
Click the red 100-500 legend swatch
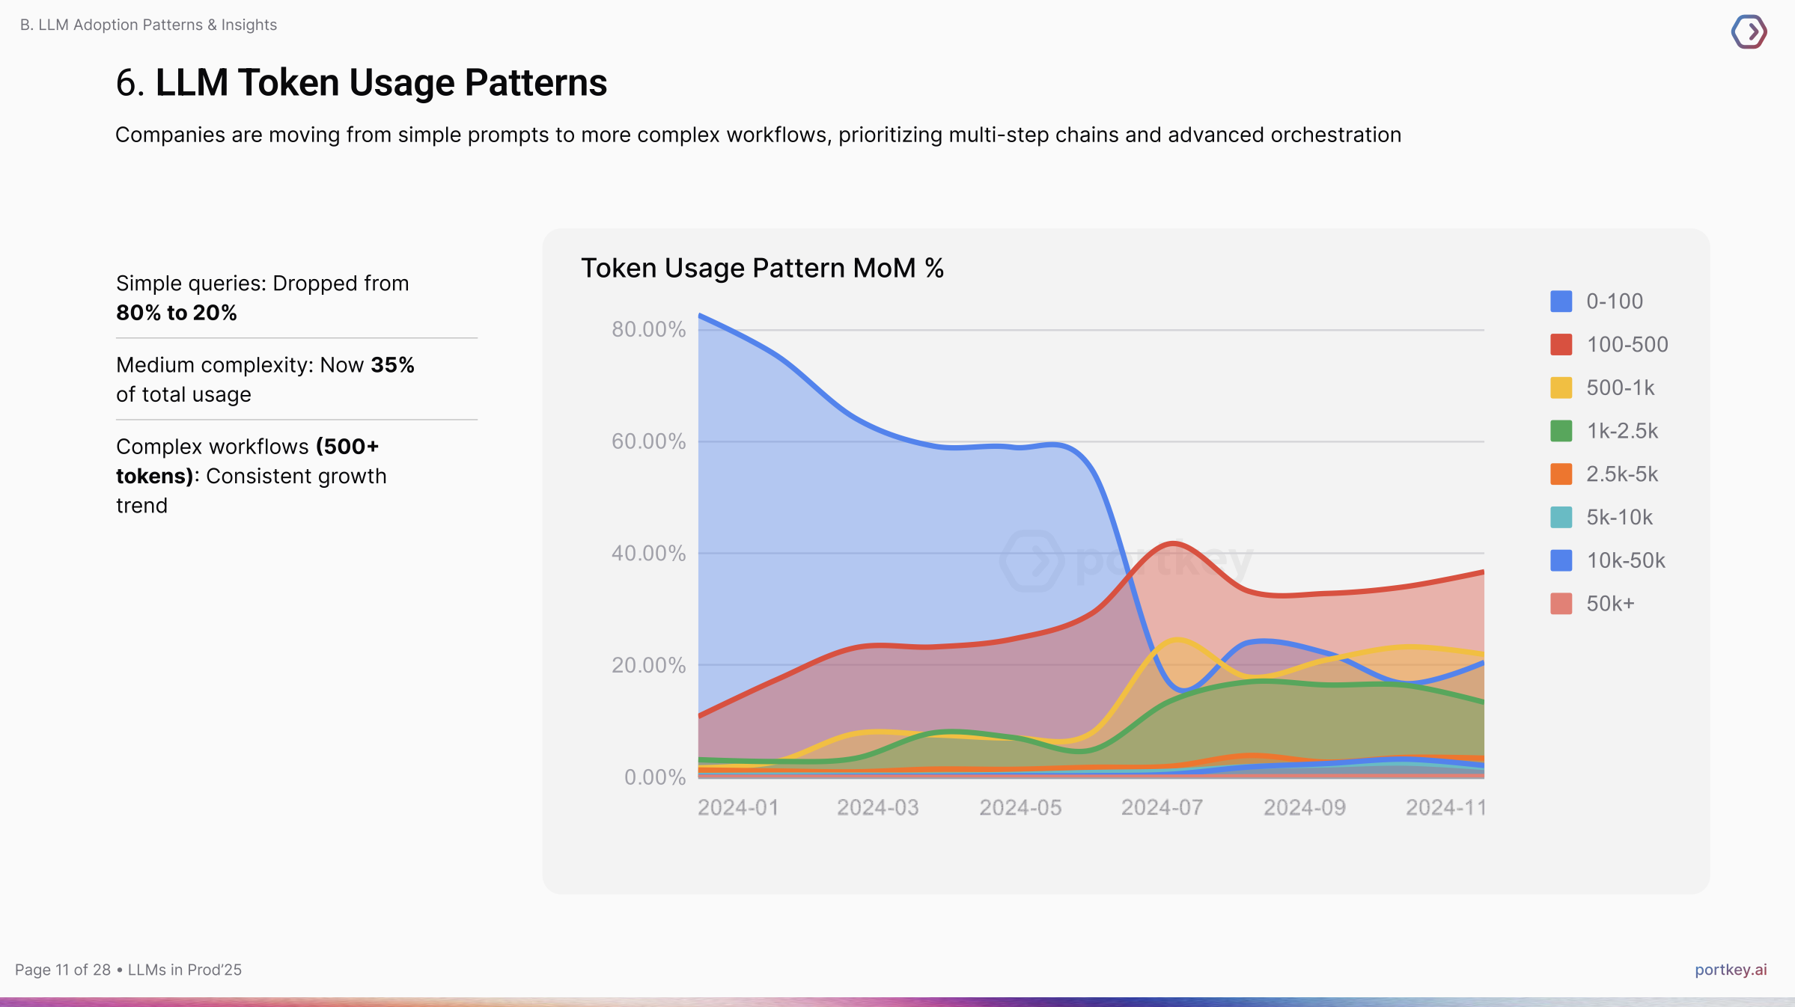1561,345
